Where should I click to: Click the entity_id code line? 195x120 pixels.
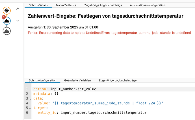click(114, 113)
